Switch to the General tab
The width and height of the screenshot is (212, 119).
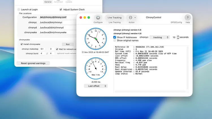pos(48,2)
